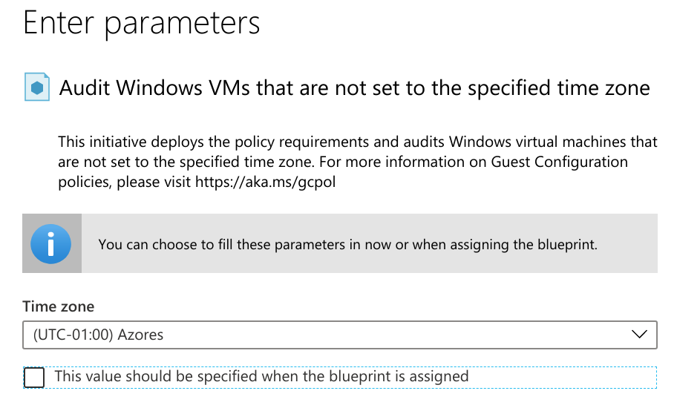
Task: Open the https://aka.ms/gcpol link
Action: (x=266, y=182)
